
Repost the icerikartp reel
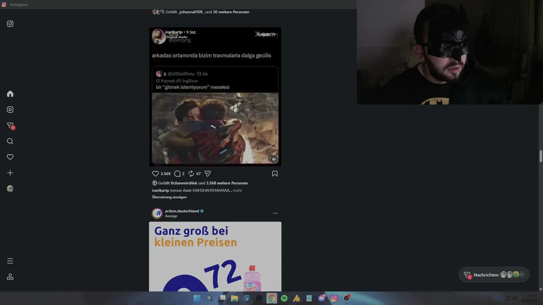(x=191, y=174)
